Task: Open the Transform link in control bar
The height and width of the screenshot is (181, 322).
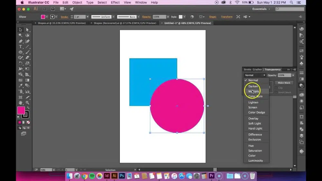Action: pos(226,17)
